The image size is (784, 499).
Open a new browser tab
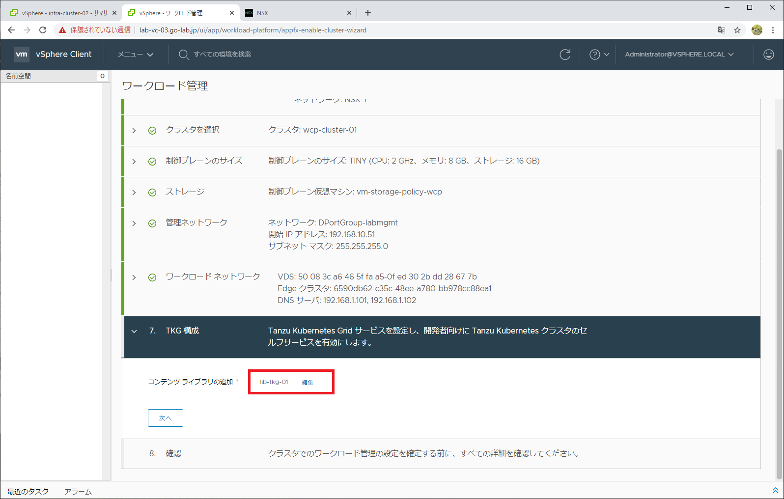pyautogui.click(x=368, y=13)
